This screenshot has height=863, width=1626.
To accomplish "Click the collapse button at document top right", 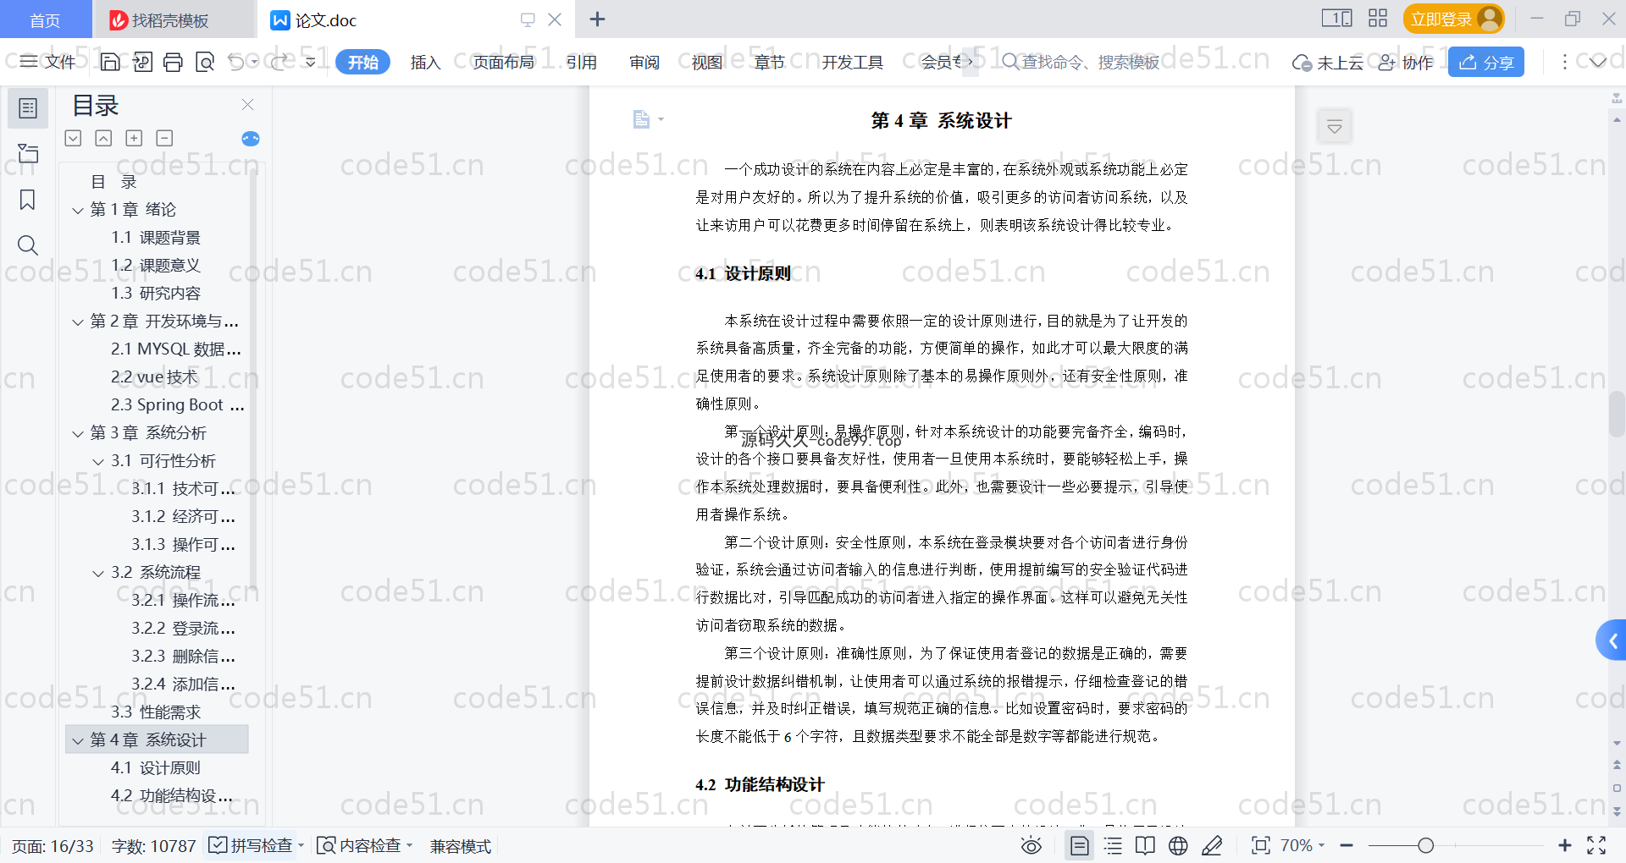I will (x=1335, y=127).
